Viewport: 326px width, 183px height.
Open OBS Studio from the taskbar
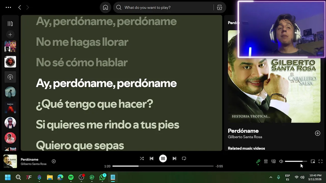pos(81,177)
